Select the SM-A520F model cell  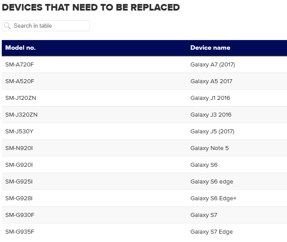pyautogui.click(x=19, y=81)
